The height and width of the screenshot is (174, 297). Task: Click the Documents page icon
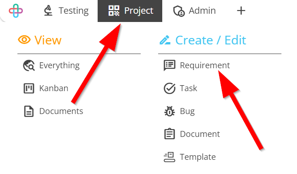pyautogui.click(x=29, y=111)
